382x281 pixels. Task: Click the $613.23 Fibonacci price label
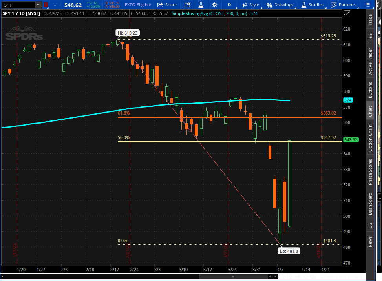pyautogui.click(x=328, y=36)
